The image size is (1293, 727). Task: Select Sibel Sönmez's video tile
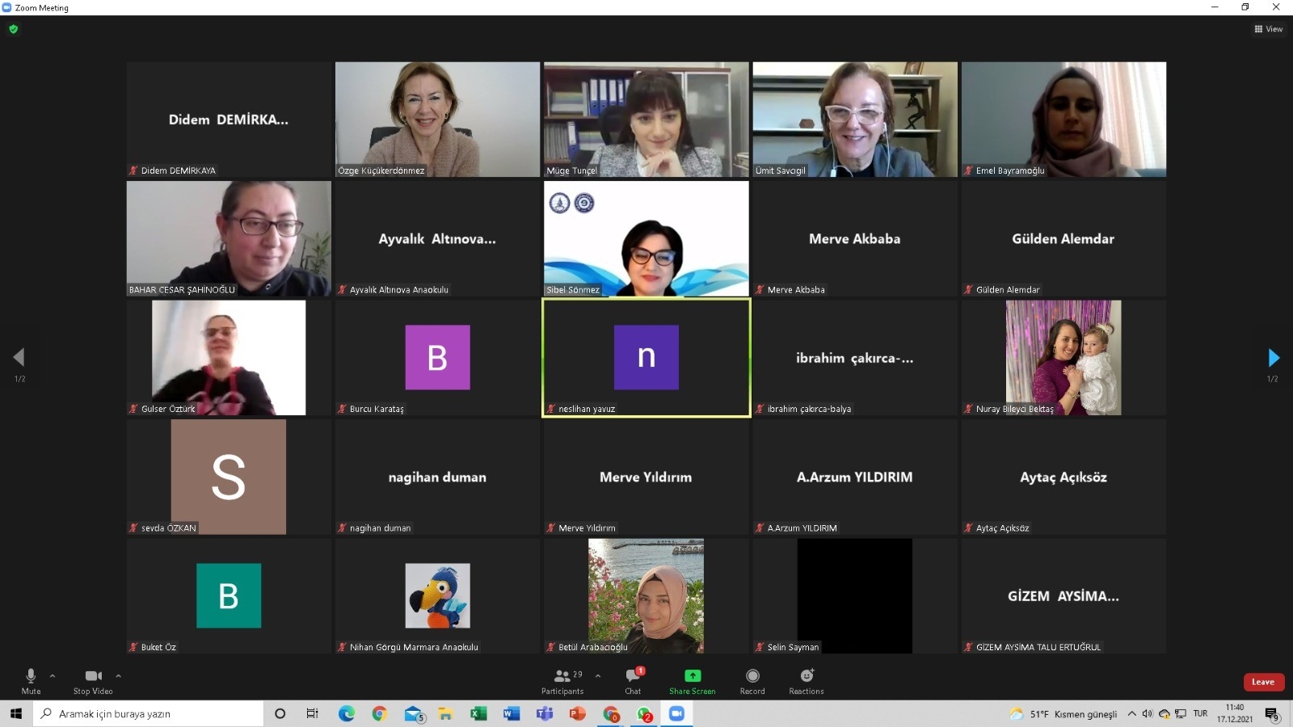(x=646, y=238)
